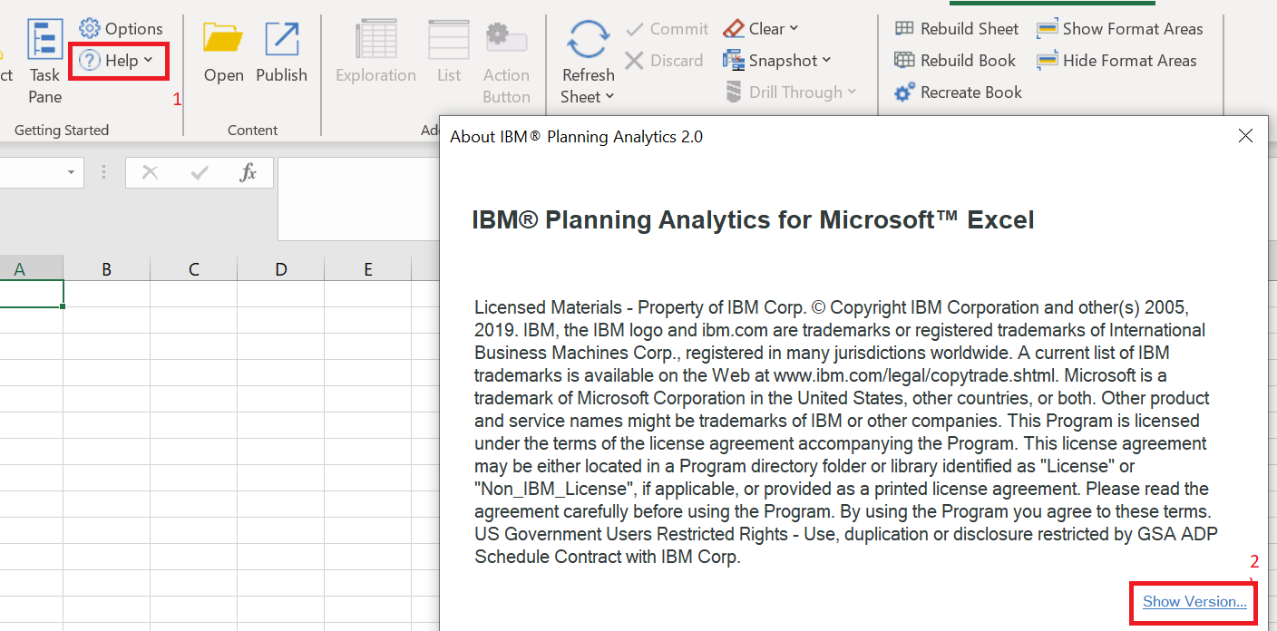This screenshot has height=631, width=1277.
Task: Open the Drill Through dropdown
Action: [x=791, y=92]
